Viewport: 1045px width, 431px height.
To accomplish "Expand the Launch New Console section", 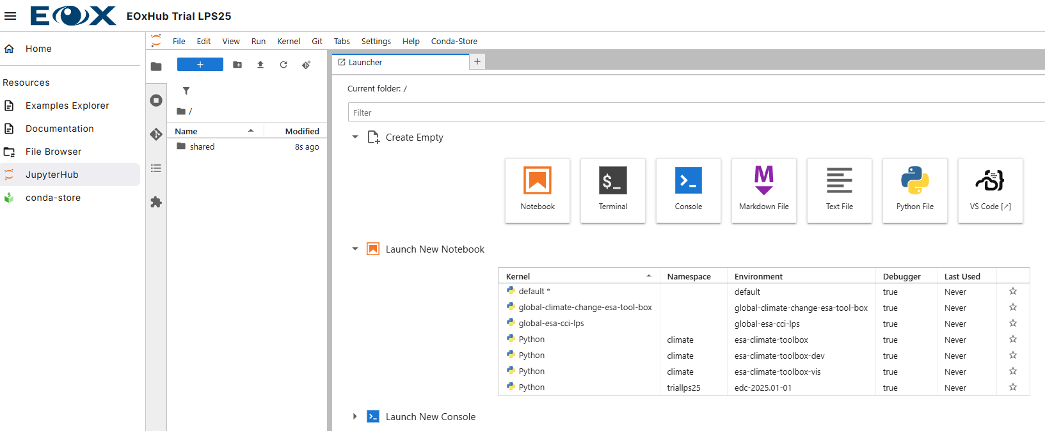I will tap(355, 416).
